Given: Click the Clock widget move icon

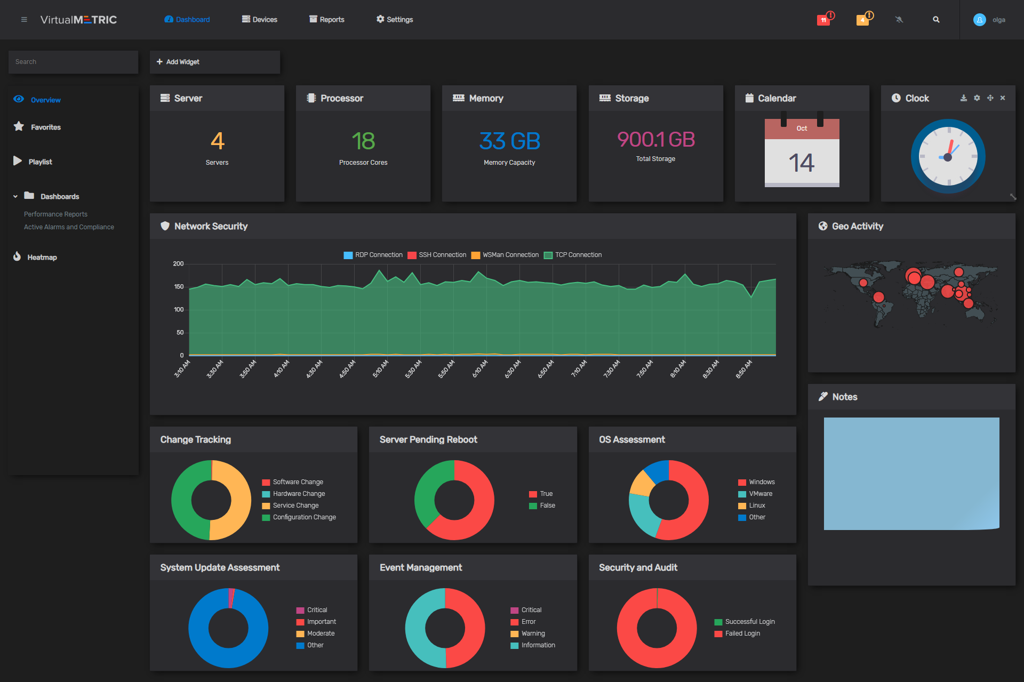Looking at the screenshot, I should (x=990, y=98).
